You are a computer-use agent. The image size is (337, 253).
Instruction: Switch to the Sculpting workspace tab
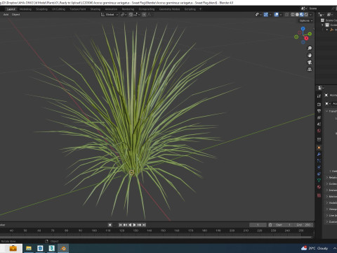[x=41, y=9]
